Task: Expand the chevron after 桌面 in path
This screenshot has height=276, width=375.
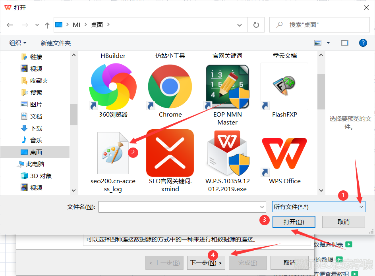Action: 108,25
